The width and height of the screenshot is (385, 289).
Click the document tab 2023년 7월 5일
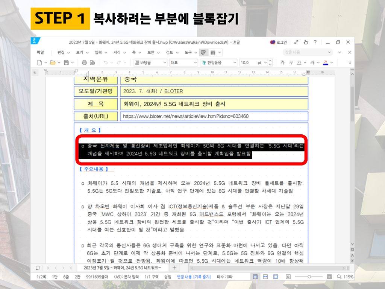point(122,268)
